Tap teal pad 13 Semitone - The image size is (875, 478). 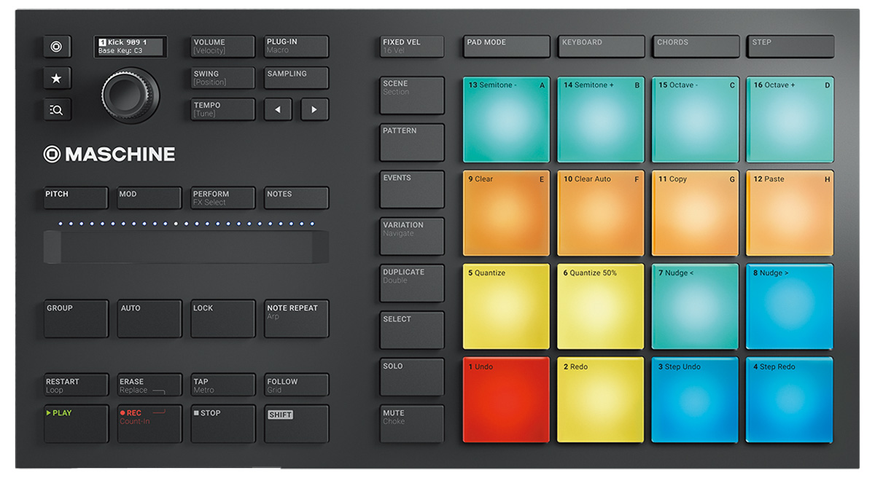click(506, 119)
